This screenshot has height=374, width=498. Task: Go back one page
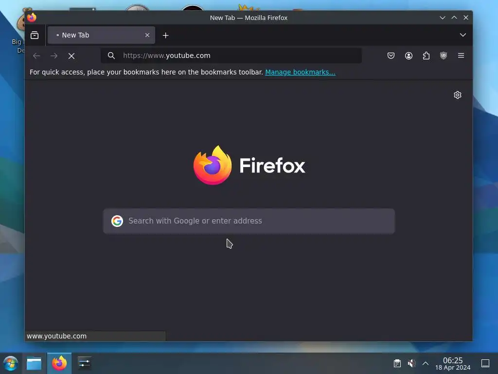click(36, 56)
